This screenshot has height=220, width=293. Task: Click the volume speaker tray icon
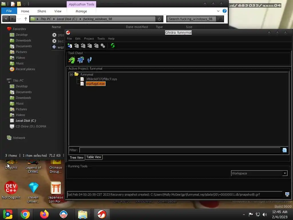265,215
